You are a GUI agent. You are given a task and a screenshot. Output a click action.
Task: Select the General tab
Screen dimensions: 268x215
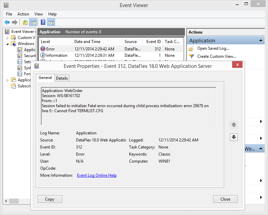click(x=45, y=78)
